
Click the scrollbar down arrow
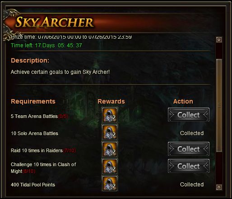[219, 187]
